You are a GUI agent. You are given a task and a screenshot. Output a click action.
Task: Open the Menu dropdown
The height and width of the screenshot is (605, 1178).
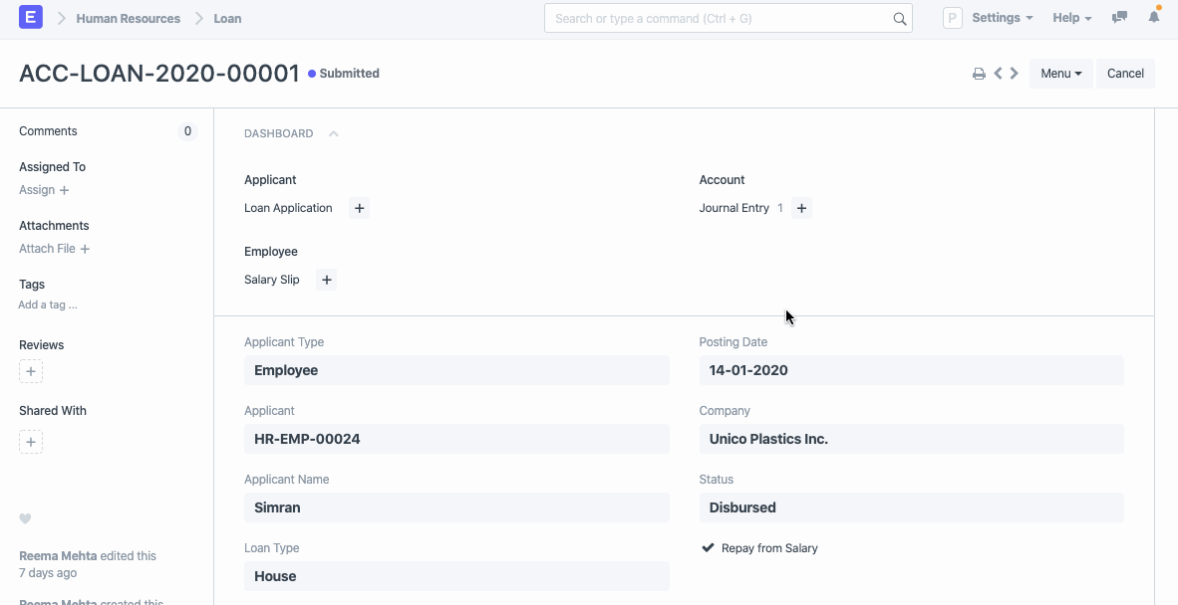pos(1060,73)
